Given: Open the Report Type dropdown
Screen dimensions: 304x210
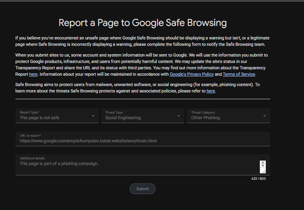Looking at the screenshot, I should 57,116.
